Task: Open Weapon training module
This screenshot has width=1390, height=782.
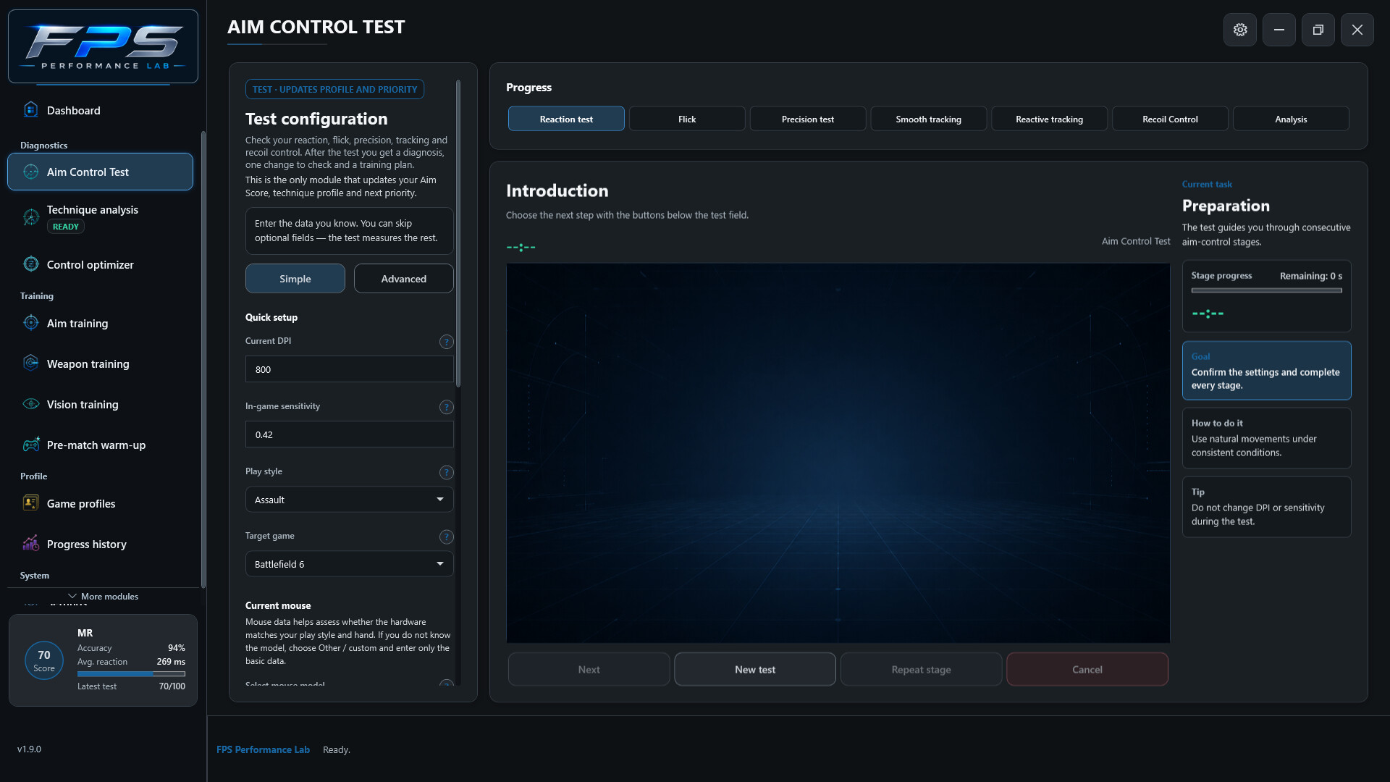Action: coord(100,363)
